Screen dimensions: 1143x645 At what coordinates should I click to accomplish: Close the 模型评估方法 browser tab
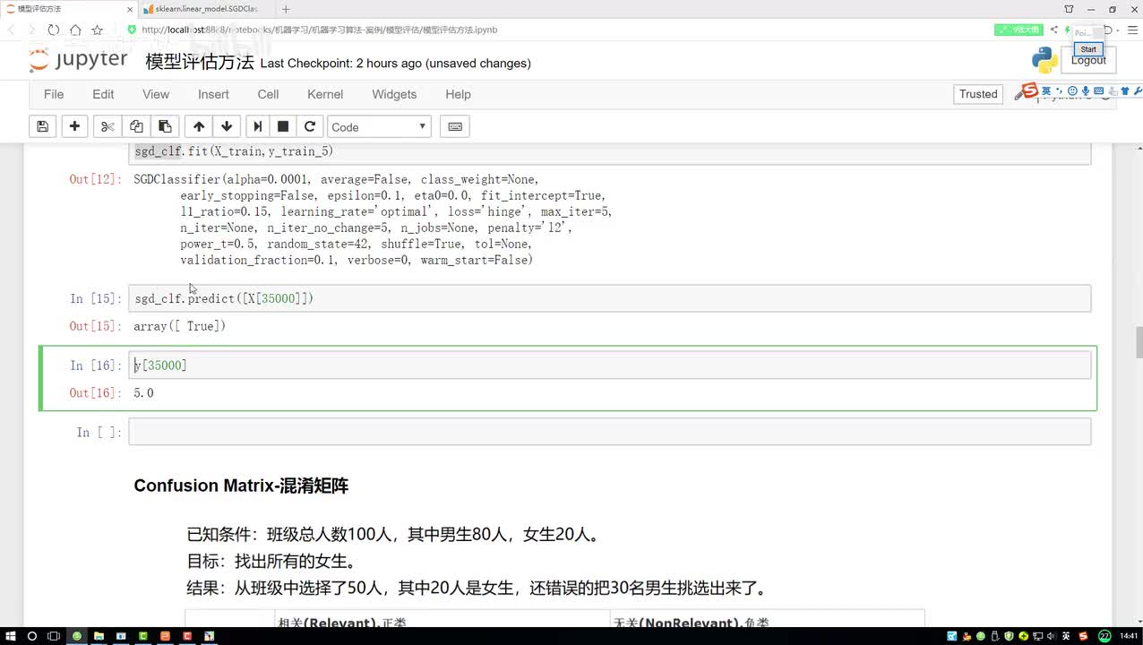(129, 9)
